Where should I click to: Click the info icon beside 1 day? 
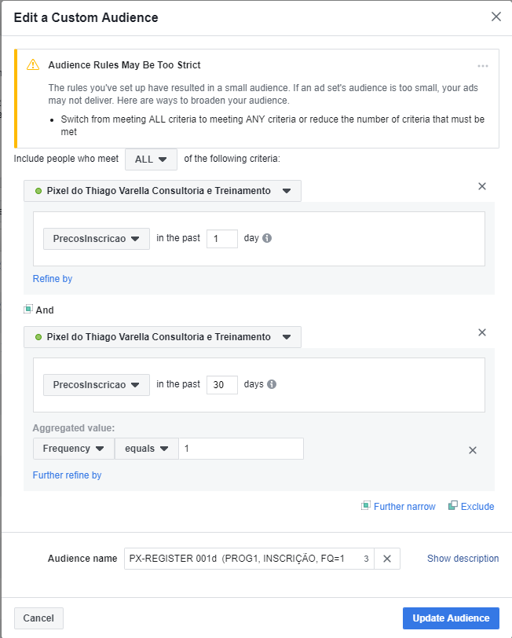[x=267, y=238]
